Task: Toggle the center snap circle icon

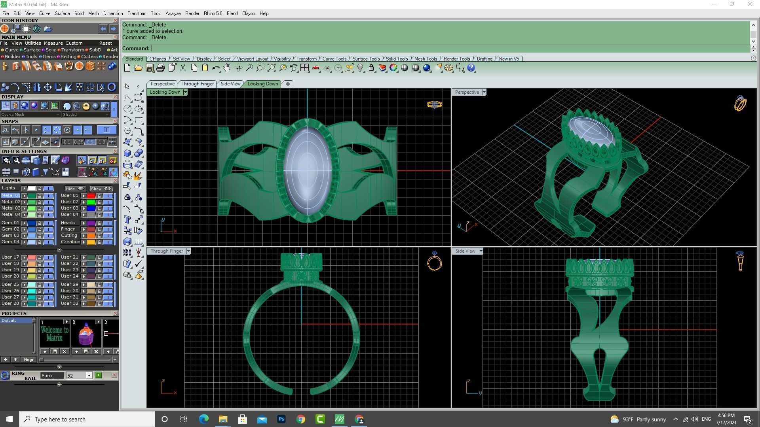Action: point(67,130)
